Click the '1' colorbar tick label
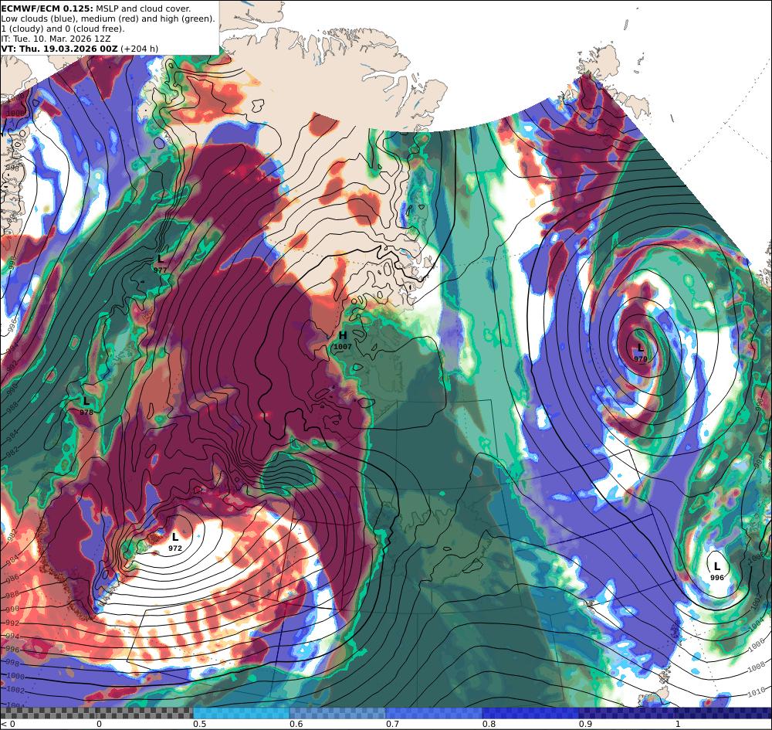Image resolution: width=772 pixels, height=730 pixels. point(678,724)
